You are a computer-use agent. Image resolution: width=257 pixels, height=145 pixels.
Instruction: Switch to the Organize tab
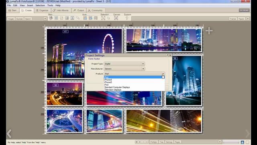point(42,10)
